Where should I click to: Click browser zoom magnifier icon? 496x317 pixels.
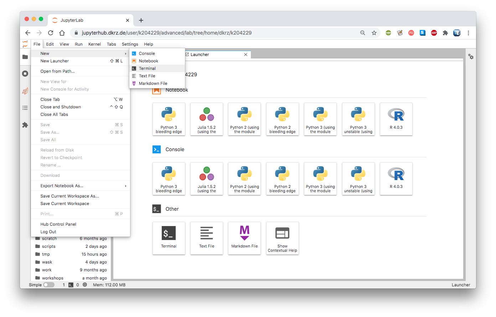pos(363,33)
